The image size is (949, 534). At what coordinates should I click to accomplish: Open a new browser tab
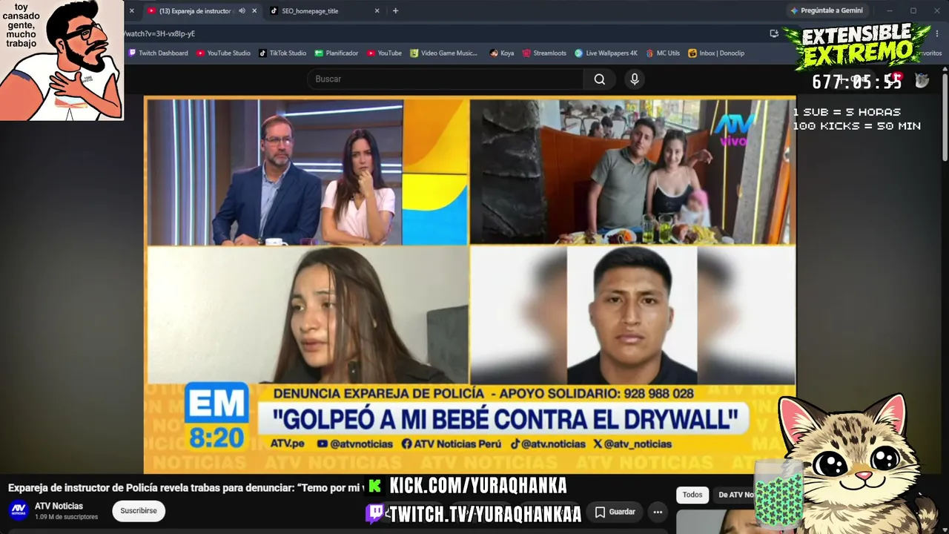pos(395,11)
